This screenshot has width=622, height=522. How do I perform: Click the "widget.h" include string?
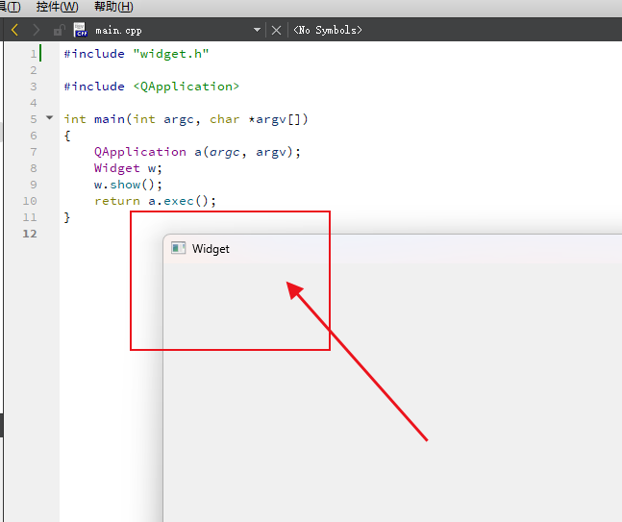pyautogui.click(x=171, y=54)
